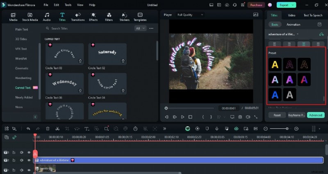Hide the title track using its eye icon
Viewport: 328px width, 174px height.
pos(29,160)
